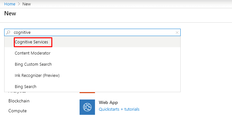Go to Home via breadcrumb

10,4
